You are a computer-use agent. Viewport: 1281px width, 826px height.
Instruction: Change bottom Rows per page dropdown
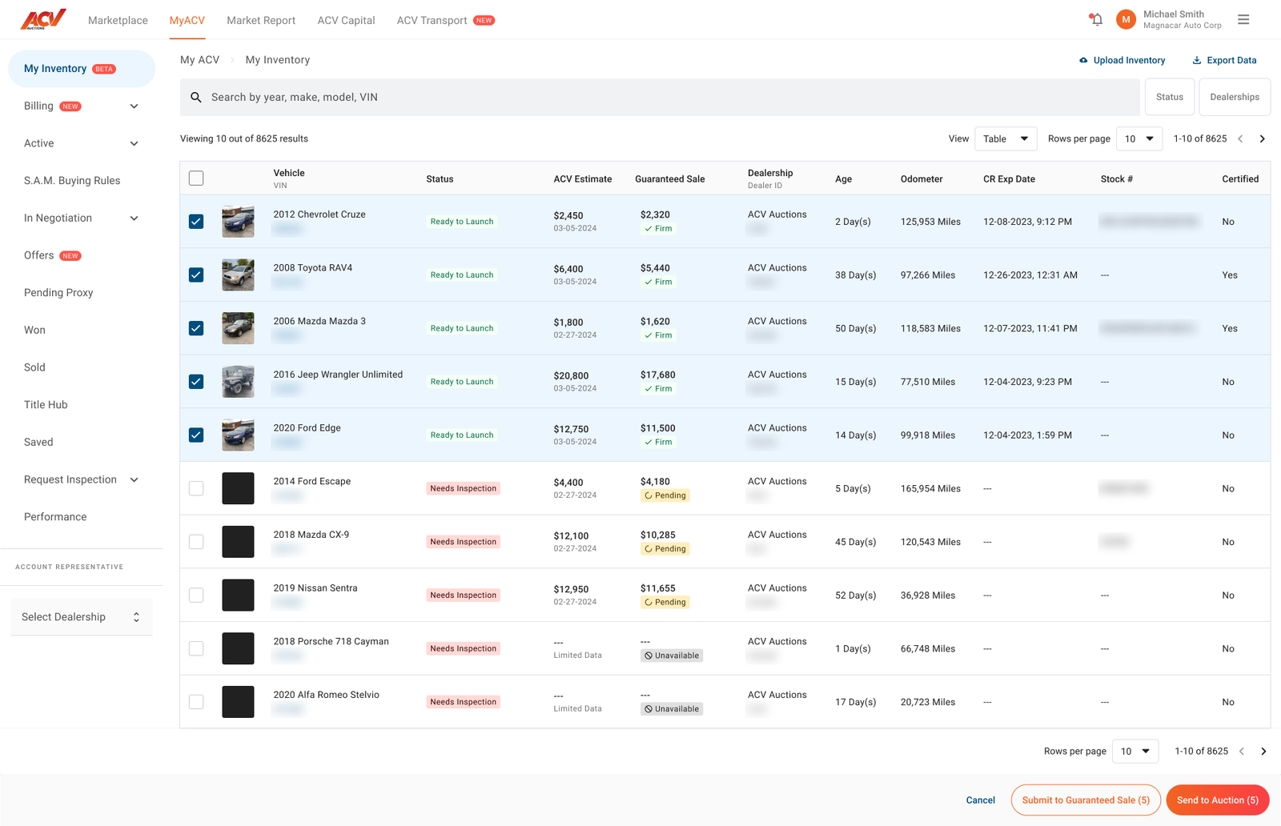[1135, 751]
